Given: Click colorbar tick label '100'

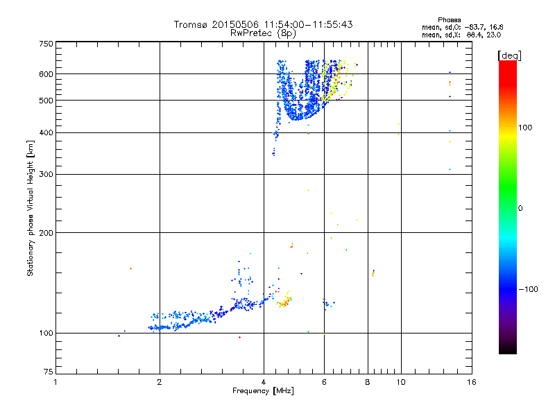Looking at the screenshot, I should coord(525,128).
